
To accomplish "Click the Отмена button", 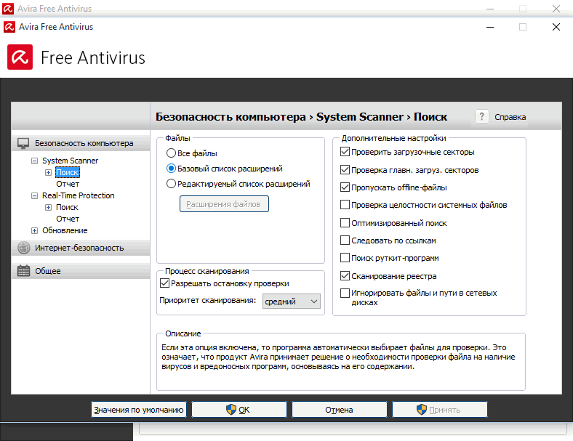I will (339, 410).
